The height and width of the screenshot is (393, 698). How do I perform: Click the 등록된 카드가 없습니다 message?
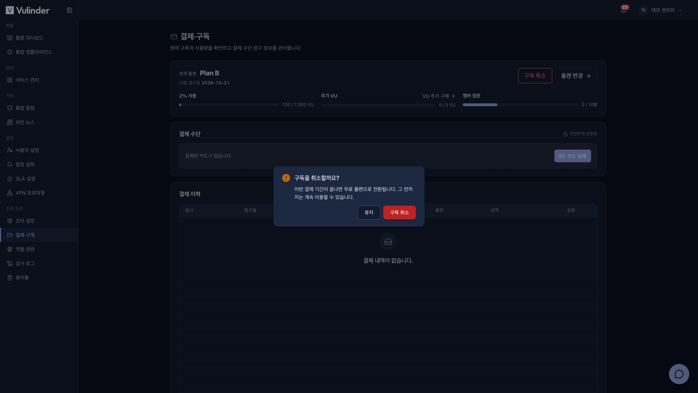(209, 156)
